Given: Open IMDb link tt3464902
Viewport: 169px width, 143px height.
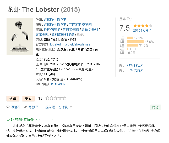Looking at the screenshot, I should [58, 84].
